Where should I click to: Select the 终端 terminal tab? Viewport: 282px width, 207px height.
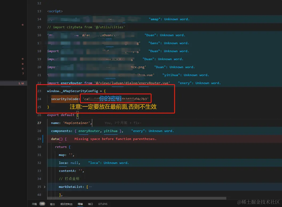pos(80,204)
